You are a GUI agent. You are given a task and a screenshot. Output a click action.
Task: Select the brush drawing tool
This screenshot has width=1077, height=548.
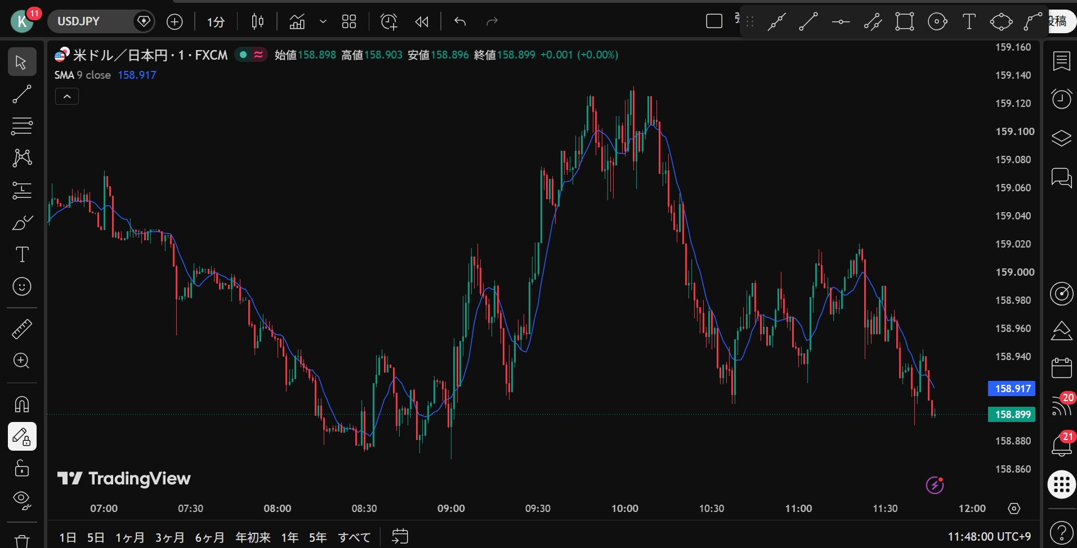(x=22, y=223)
